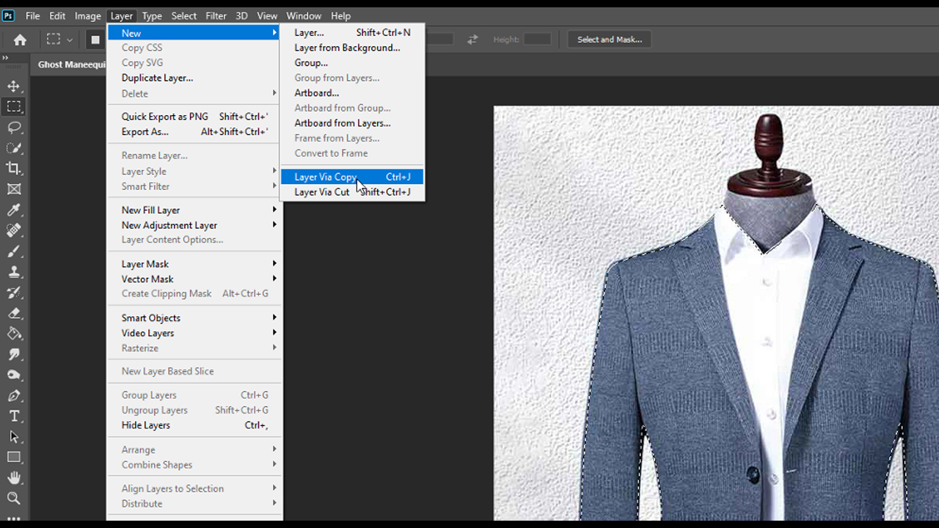Select the Crop tool

(14, 168)
